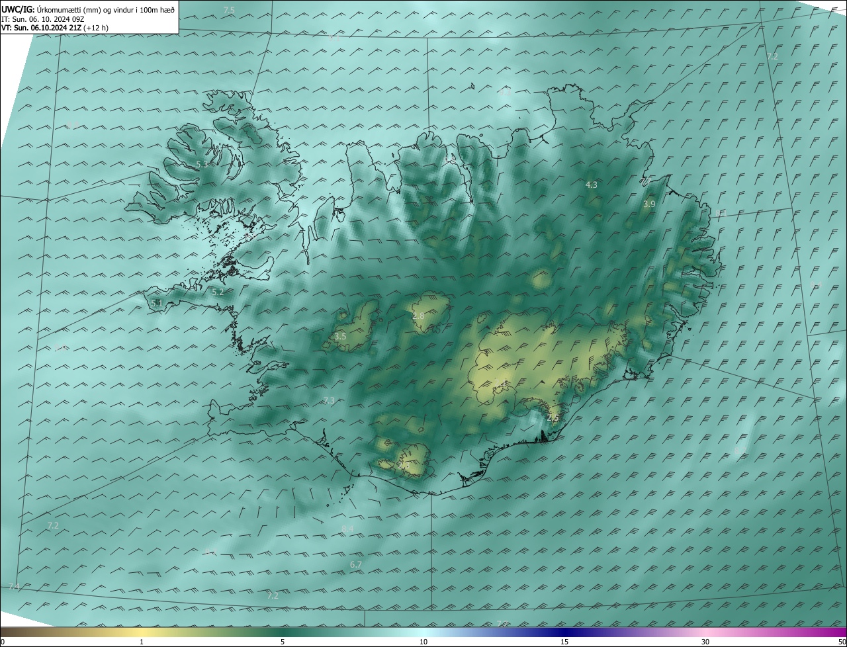The image size is (847, 647).
Task: Click the yellow segment of the colour scale
Action: coord(142,632)
